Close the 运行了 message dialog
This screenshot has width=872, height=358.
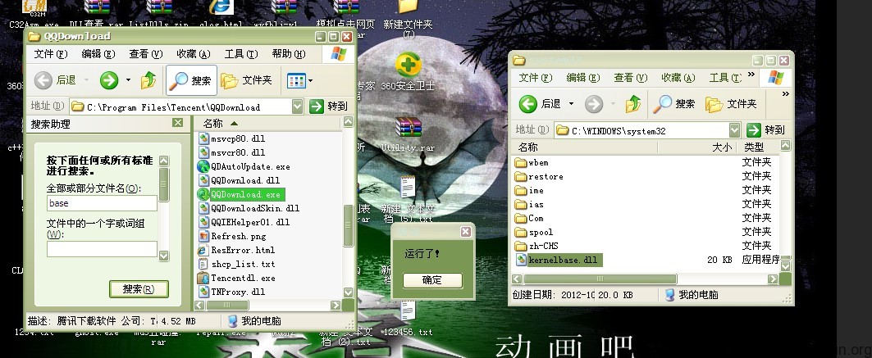click(x=465, y=232)
